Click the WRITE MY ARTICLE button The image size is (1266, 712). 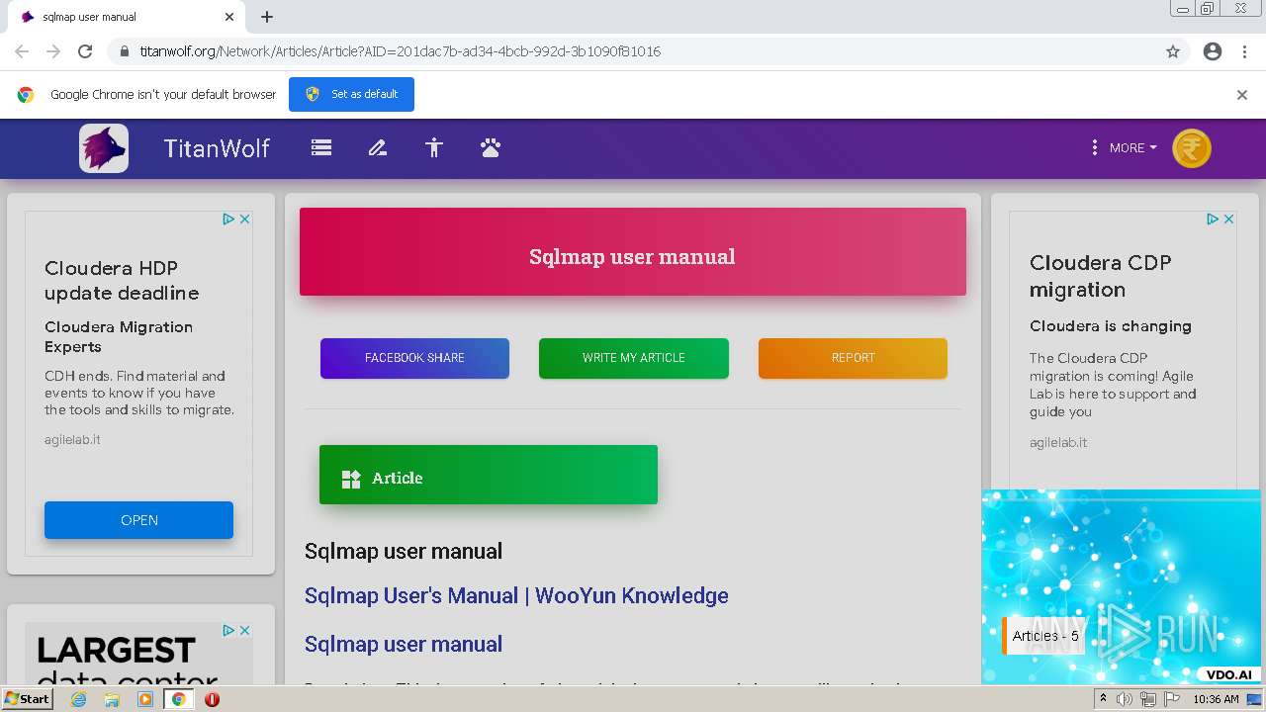coord(634,358)
